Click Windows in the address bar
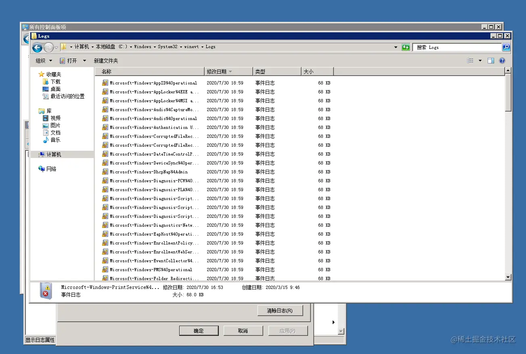The width and height of the screenshot is (526, 354). tap(143, 47)
